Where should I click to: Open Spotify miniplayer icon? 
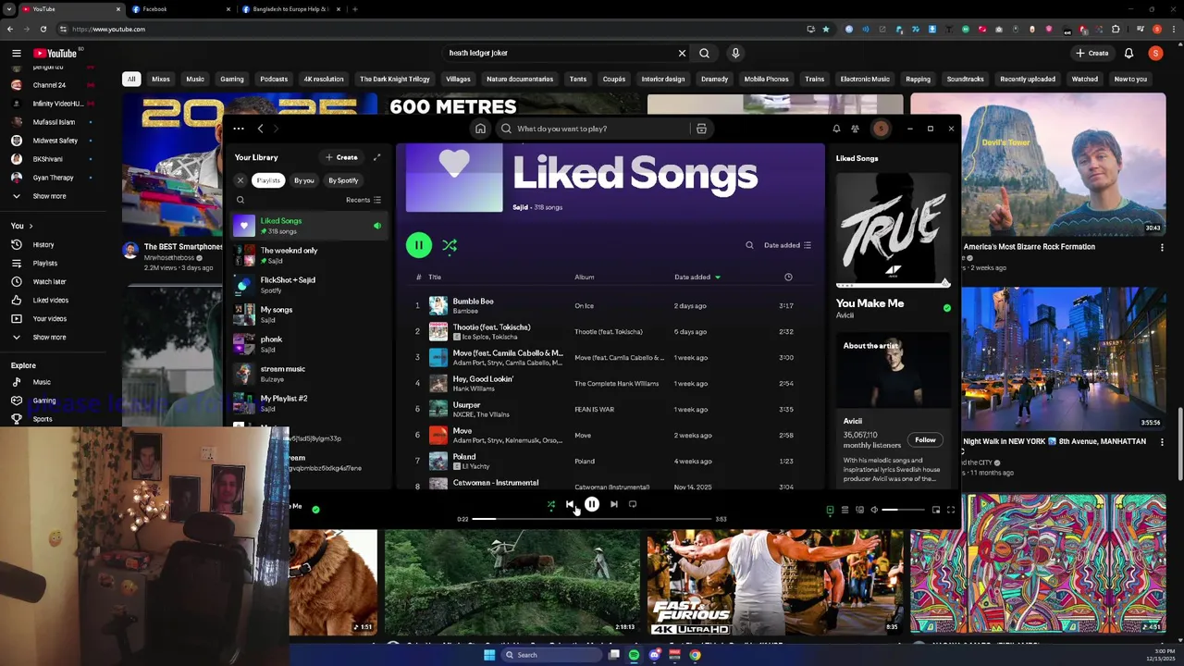(x=936, y=510)
